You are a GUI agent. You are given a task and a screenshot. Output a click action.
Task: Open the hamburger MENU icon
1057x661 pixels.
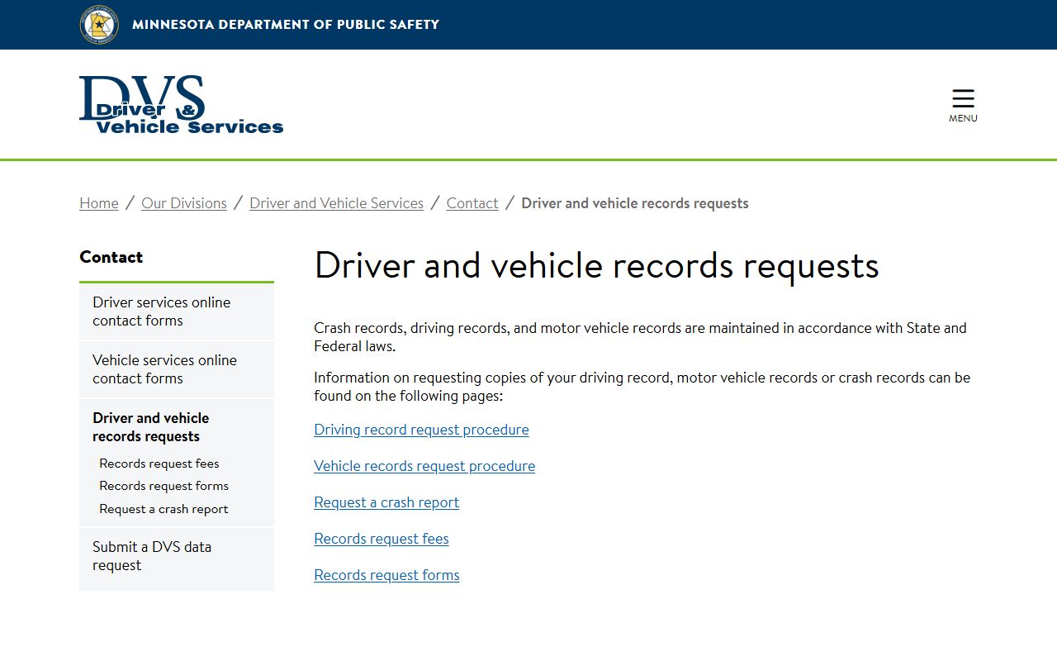[x=963, y=106]
